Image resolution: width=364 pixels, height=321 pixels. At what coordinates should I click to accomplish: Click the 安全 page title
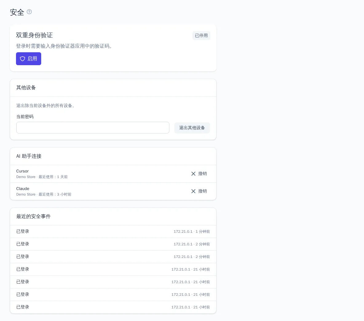click(x=17, y=12)
